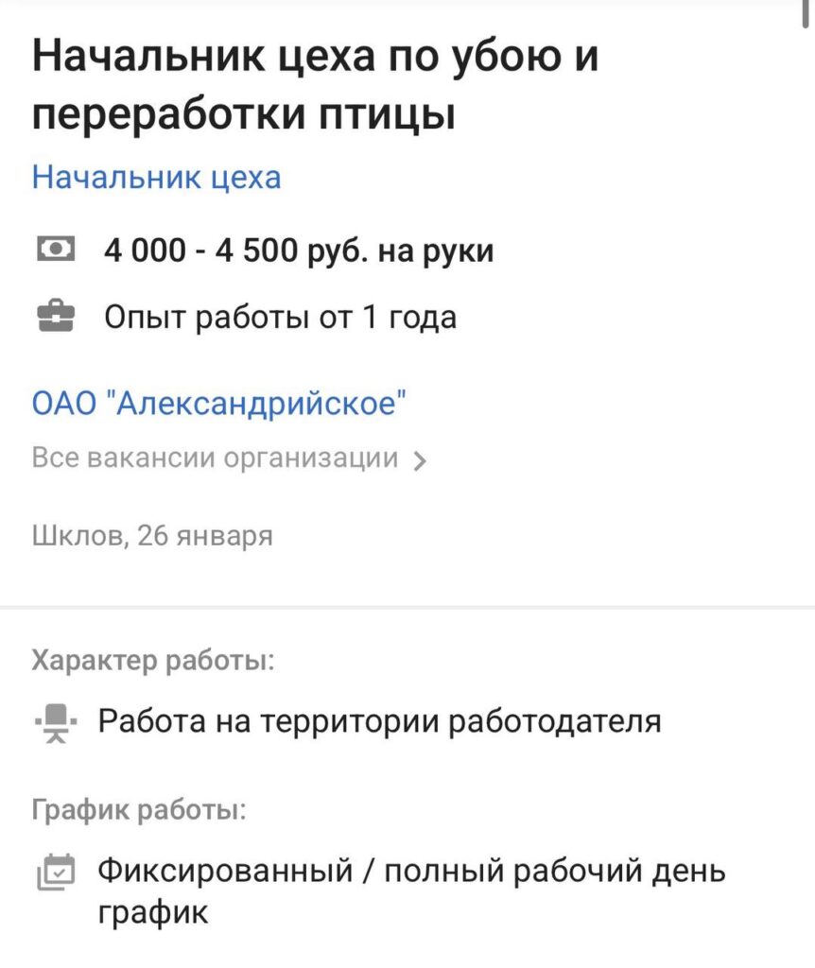This screenshot has width=815, height=968.
Task: Click the График работы section label
Action: click(140, 810)
